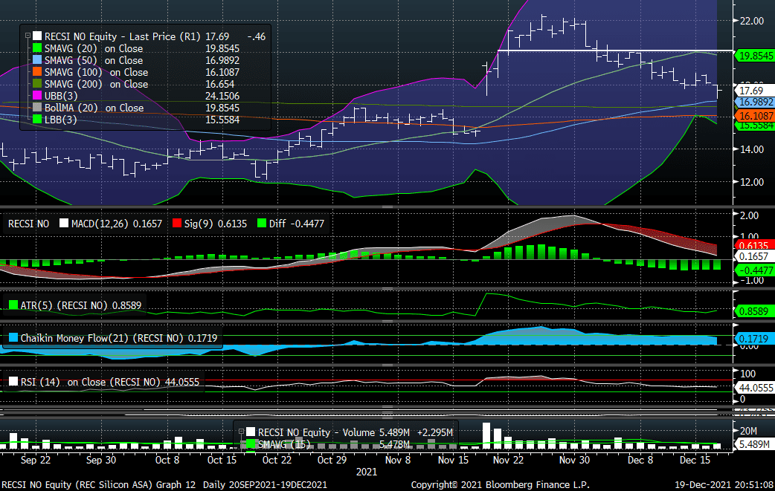The image size is (775, 491).
Task: Click the white 0.1657 MACD axis tag
Action: click(753, 256)
